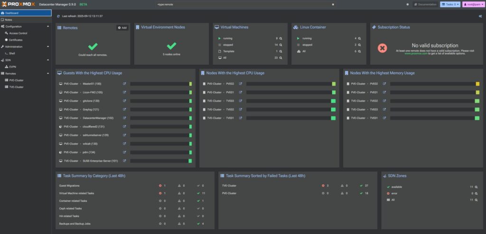The image size is (486, 234).
Task: Select PVE-Cluster remote in sidebar
Action: coord(26,80)
